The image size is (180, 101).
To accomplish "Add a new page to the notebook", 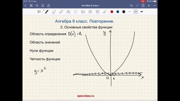I will tap(143, 6).
